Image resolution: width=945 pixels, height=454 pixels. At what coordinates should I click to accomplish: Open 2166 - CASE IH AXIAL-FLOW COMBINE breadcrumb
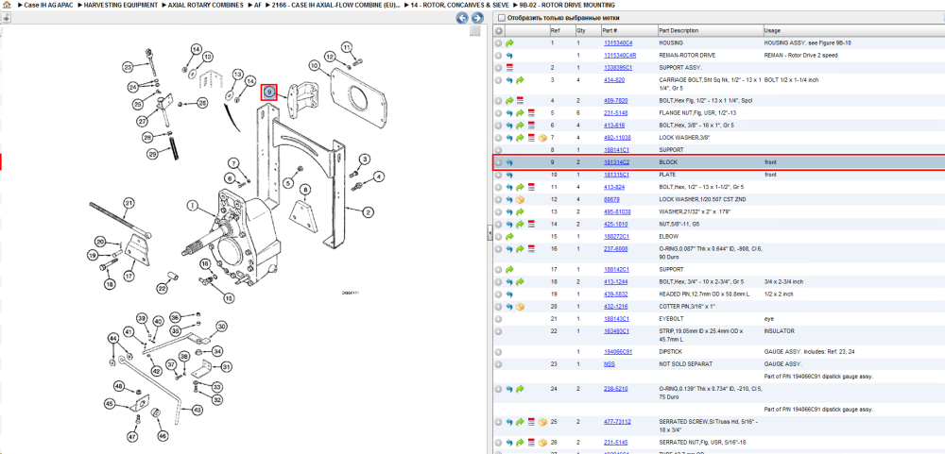coord(335,5)
